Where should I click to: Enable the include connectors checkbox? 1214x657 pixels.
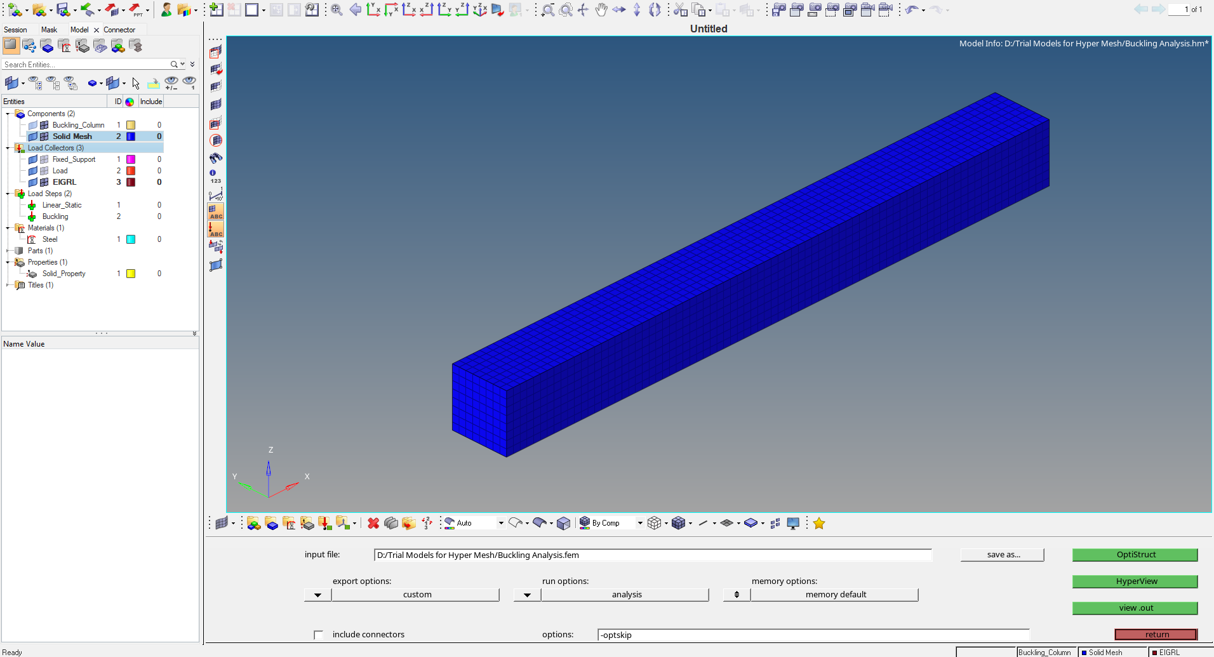[319, 635]
